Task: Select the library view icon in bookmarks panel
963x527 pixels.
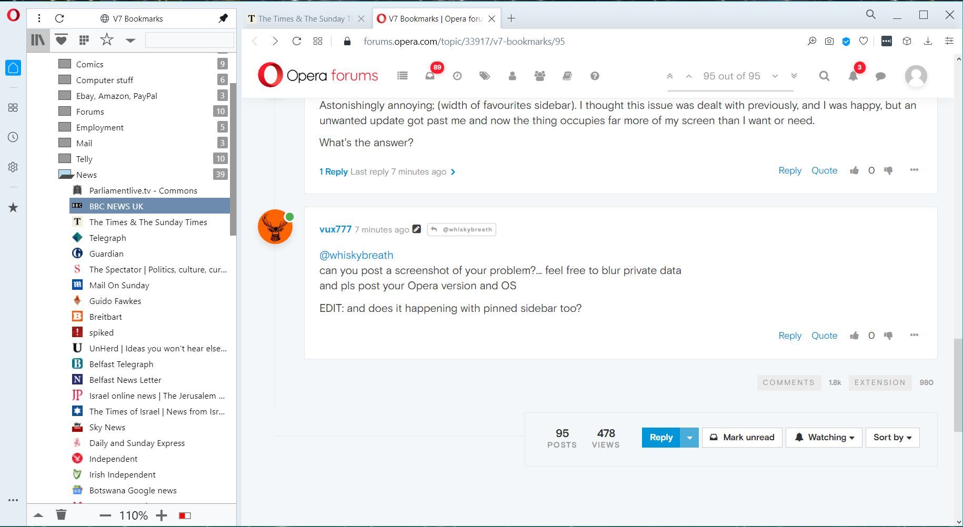Action: tap(38, 40)
